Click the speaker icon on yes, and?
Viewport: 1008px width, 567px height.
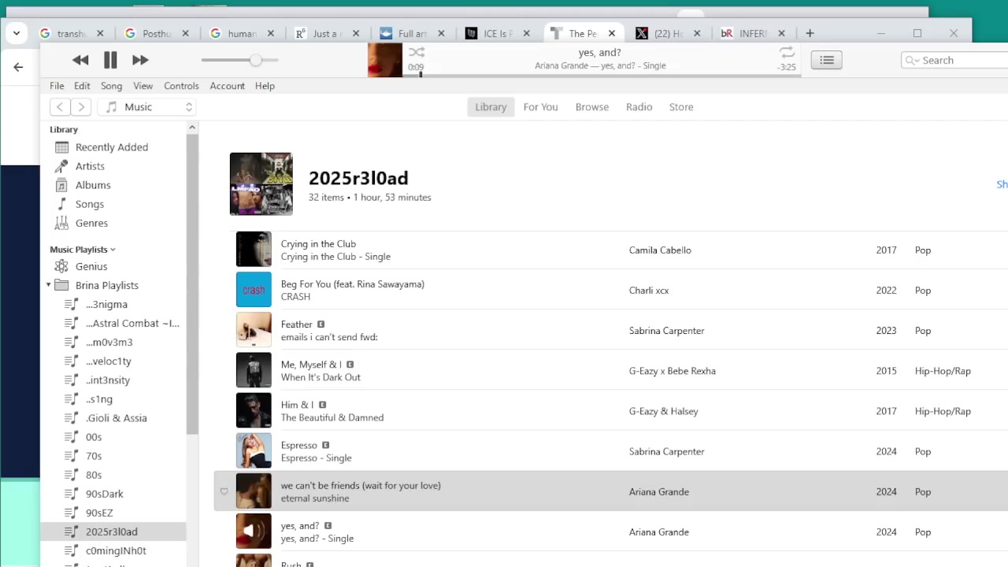[x=254, y=532]
